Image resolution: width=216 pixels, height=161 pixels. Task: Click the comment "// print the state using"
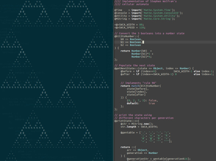tap(133, 115)
